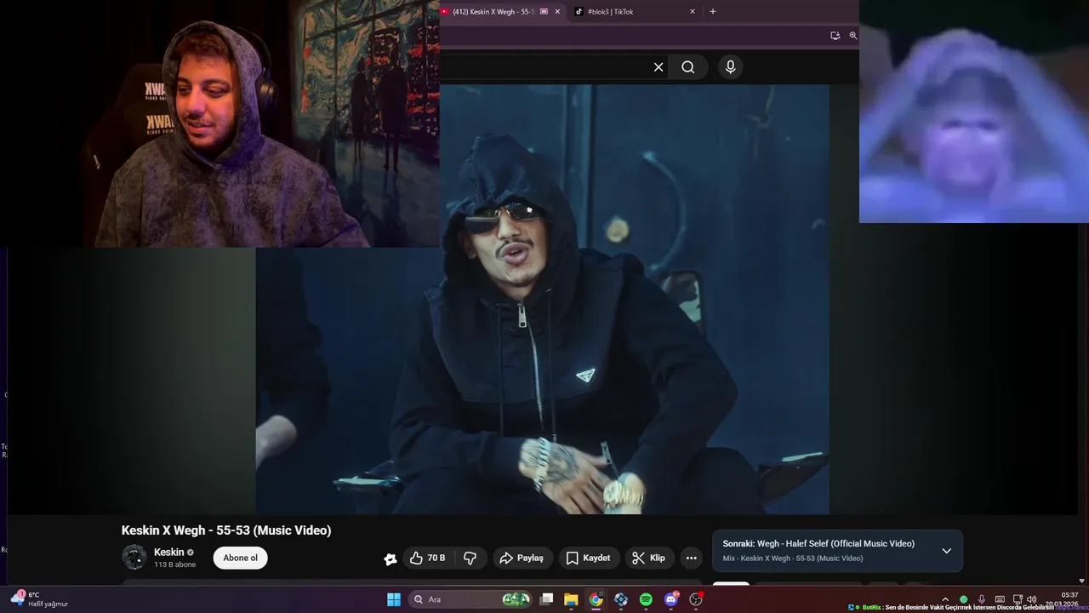Click the green status dot tray icon
The width and height of the screenshot is (1089, 613).
[963, 599]
